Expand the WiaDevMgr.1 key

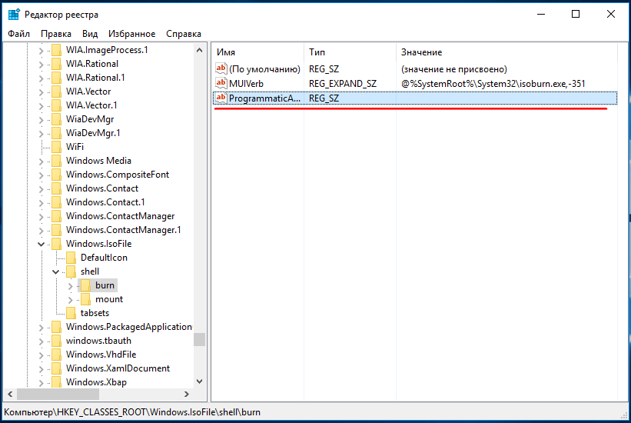coord(41,134)
